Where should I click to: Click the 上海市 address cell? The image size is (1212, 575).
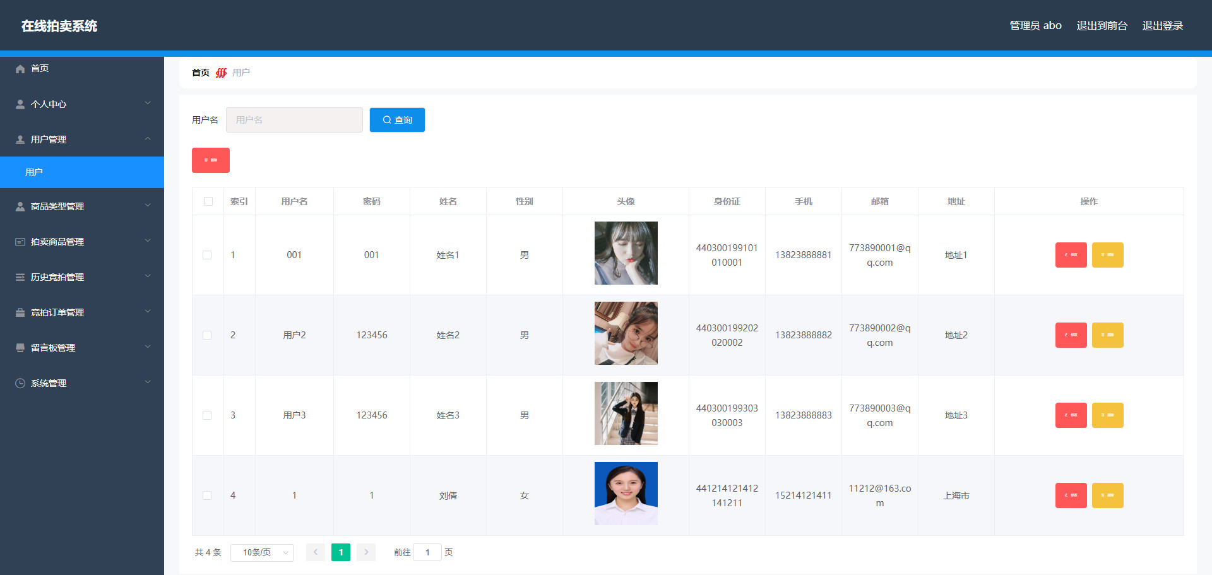[956, 495]
